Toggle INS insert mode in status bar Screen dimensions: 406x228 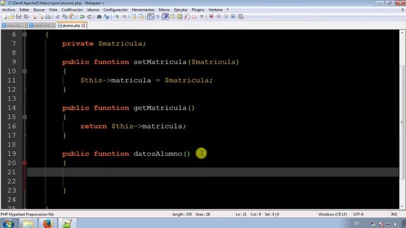(x=394, y=214)
